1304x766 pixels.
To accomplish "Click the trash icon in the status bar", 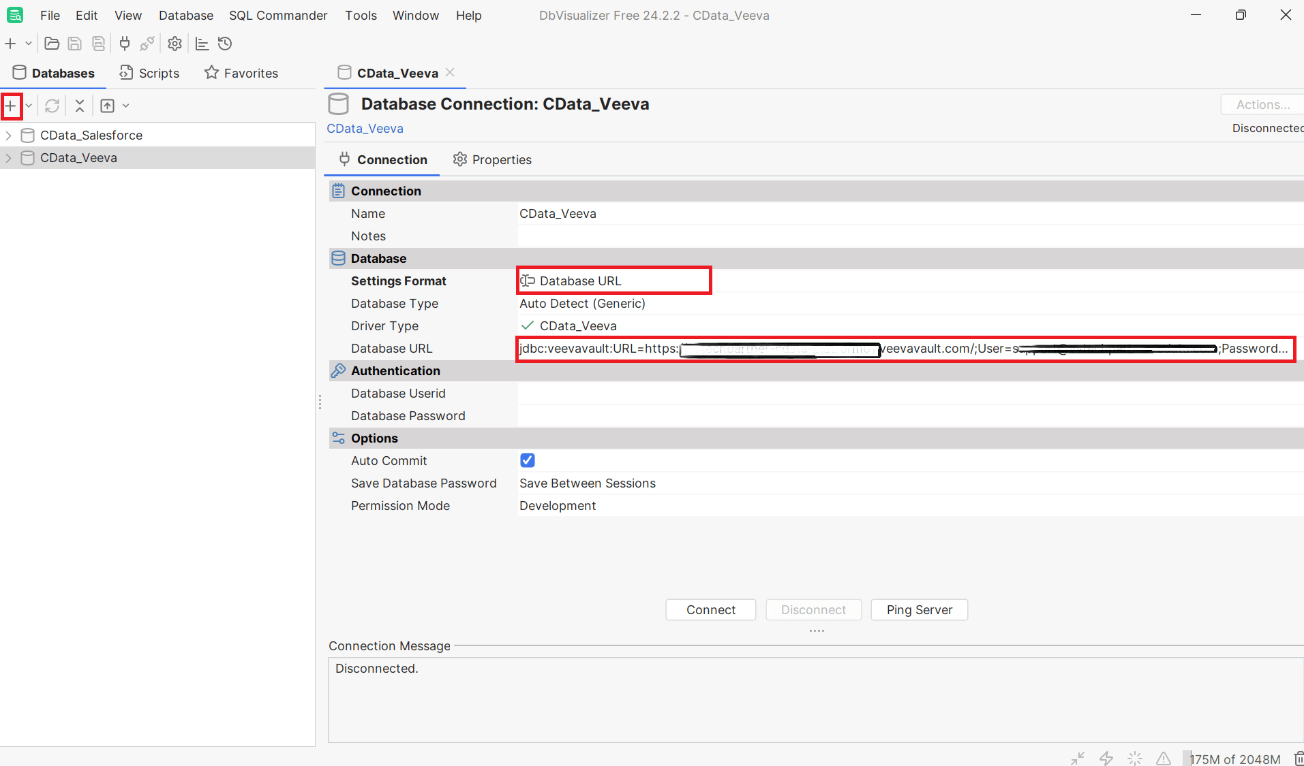I will [x=1297, y=758].
